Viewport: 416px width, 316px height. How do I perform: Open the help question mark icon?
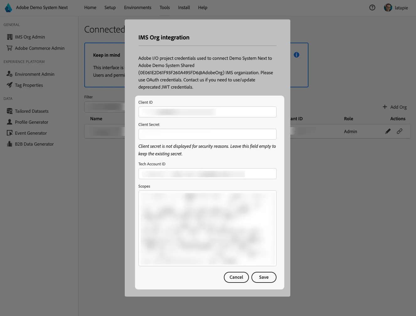click(372, 8)
